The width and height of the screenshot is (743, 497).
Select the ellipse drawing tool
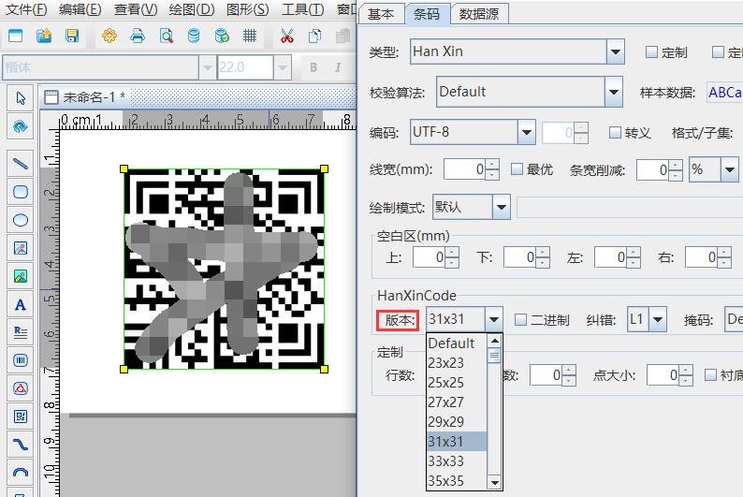(x=21, y=220)
